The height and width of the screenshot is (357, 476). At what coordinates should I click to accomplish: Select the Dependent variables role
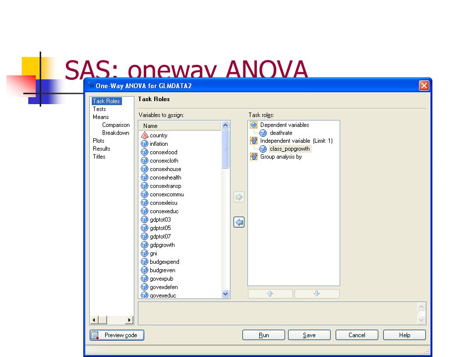285,125
